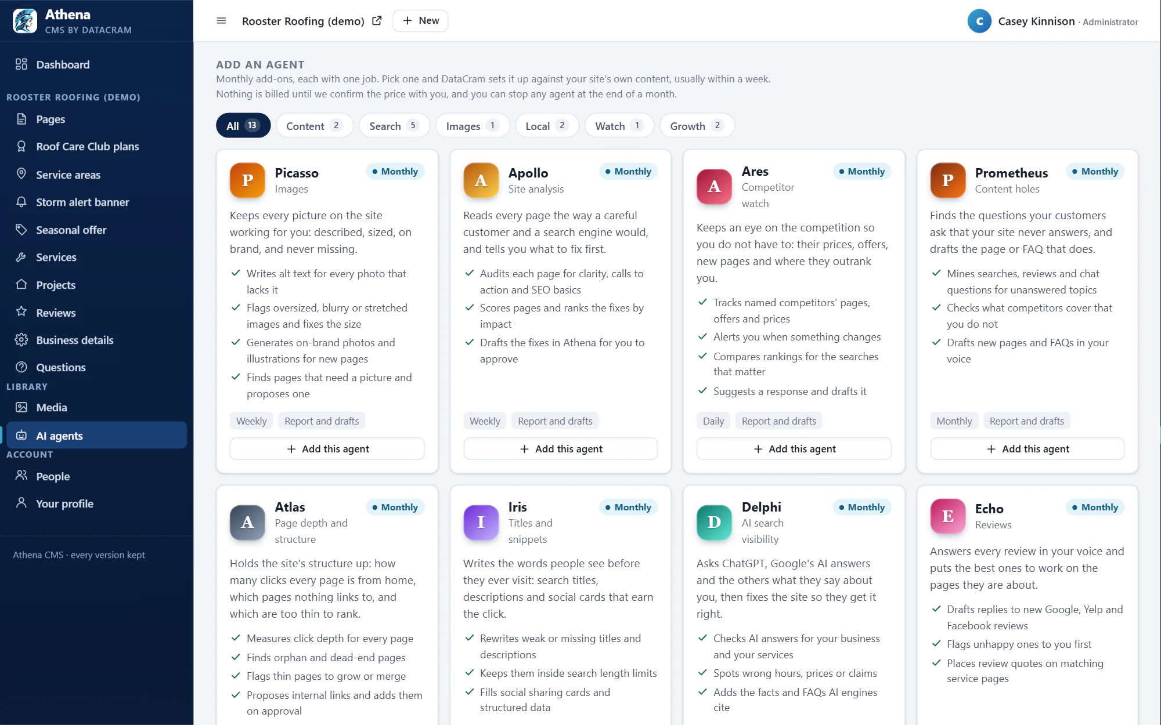Click the Echo agent title
Screen dimensions: 1161x725
[989, 508]
